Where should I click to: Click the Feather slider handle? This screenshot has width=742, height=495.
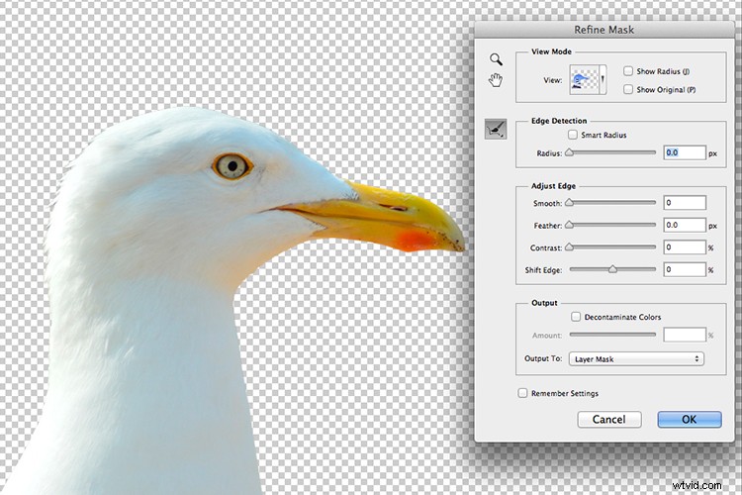pos(570,225)
